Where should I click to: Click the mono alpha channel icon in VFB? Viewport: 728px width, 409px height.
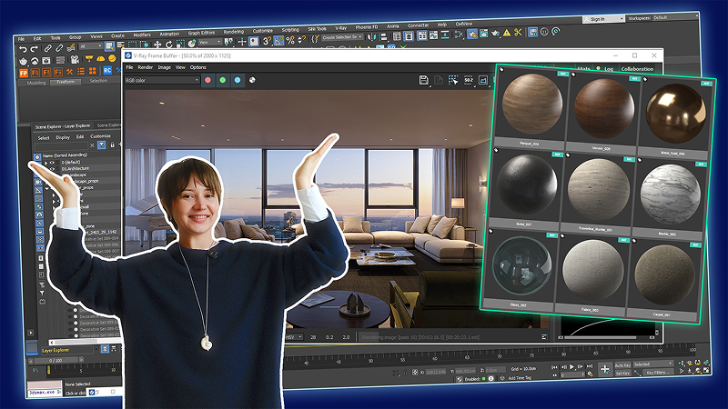tap(252, 80)
